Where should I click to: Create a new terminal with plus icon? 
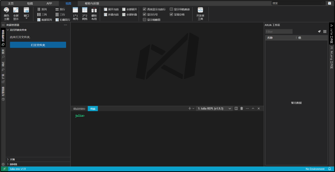click(x=190, y=108)
